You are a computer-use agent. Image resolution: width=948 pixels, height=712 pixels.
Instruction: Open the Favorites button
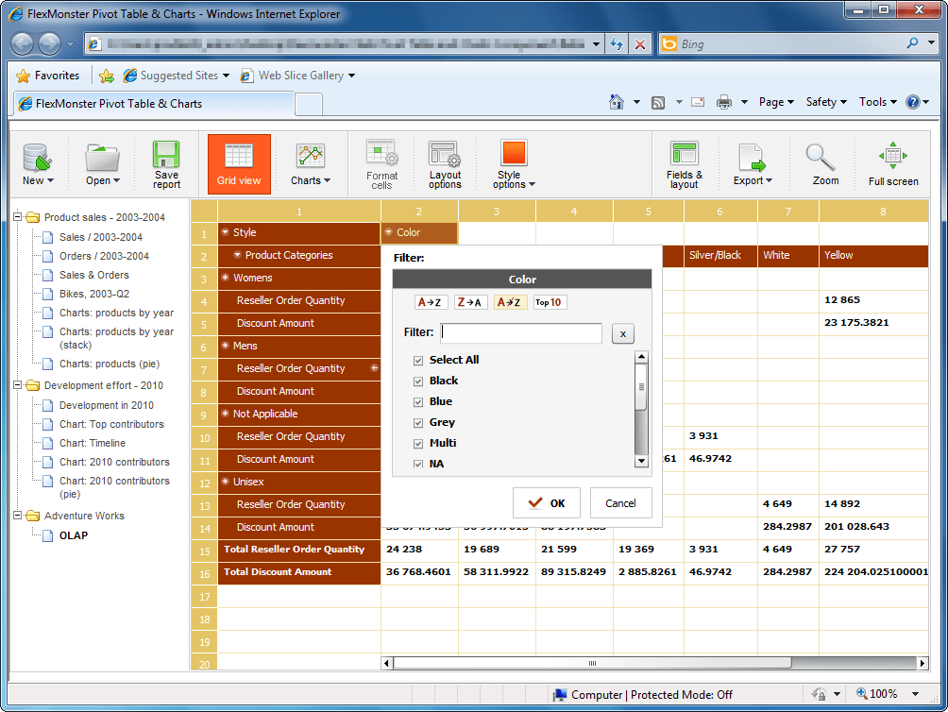(x=48, y=76)
